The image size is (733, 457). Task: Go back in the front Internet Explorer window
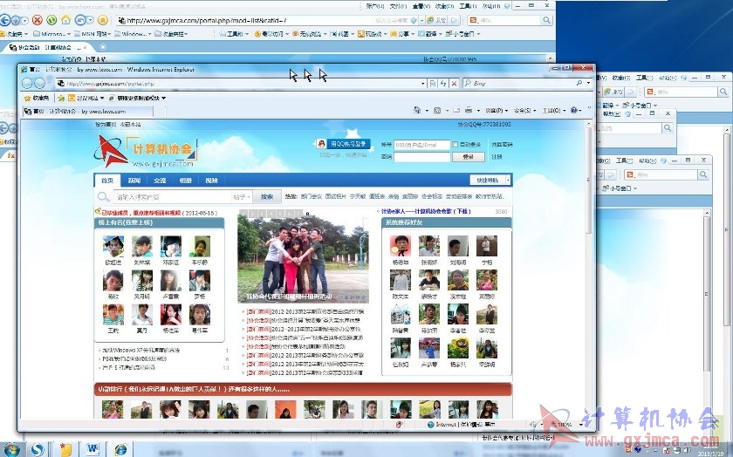click(x=27, y=83)
